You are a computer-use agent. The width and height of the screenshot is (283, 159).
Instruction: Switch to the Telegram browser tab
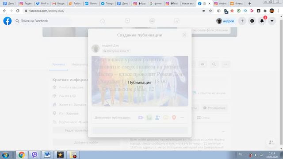107,4
